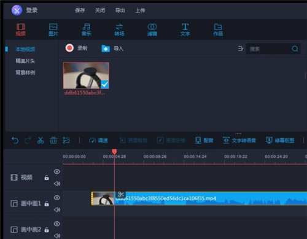Toggle visibility eye of 视频 track
Viewport: 307px width, 239px height.
tap(57, 171)
